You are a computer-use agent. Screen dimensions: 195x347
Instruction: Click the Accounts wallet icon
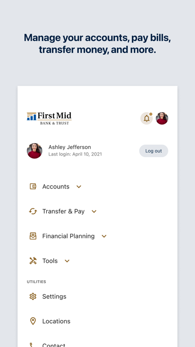click(x=33, y=186)
